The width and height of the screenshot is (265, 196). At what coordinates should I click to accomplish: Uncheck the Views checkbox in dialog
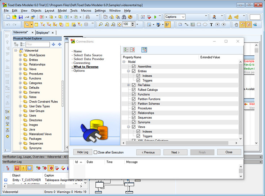coord(134,127)
